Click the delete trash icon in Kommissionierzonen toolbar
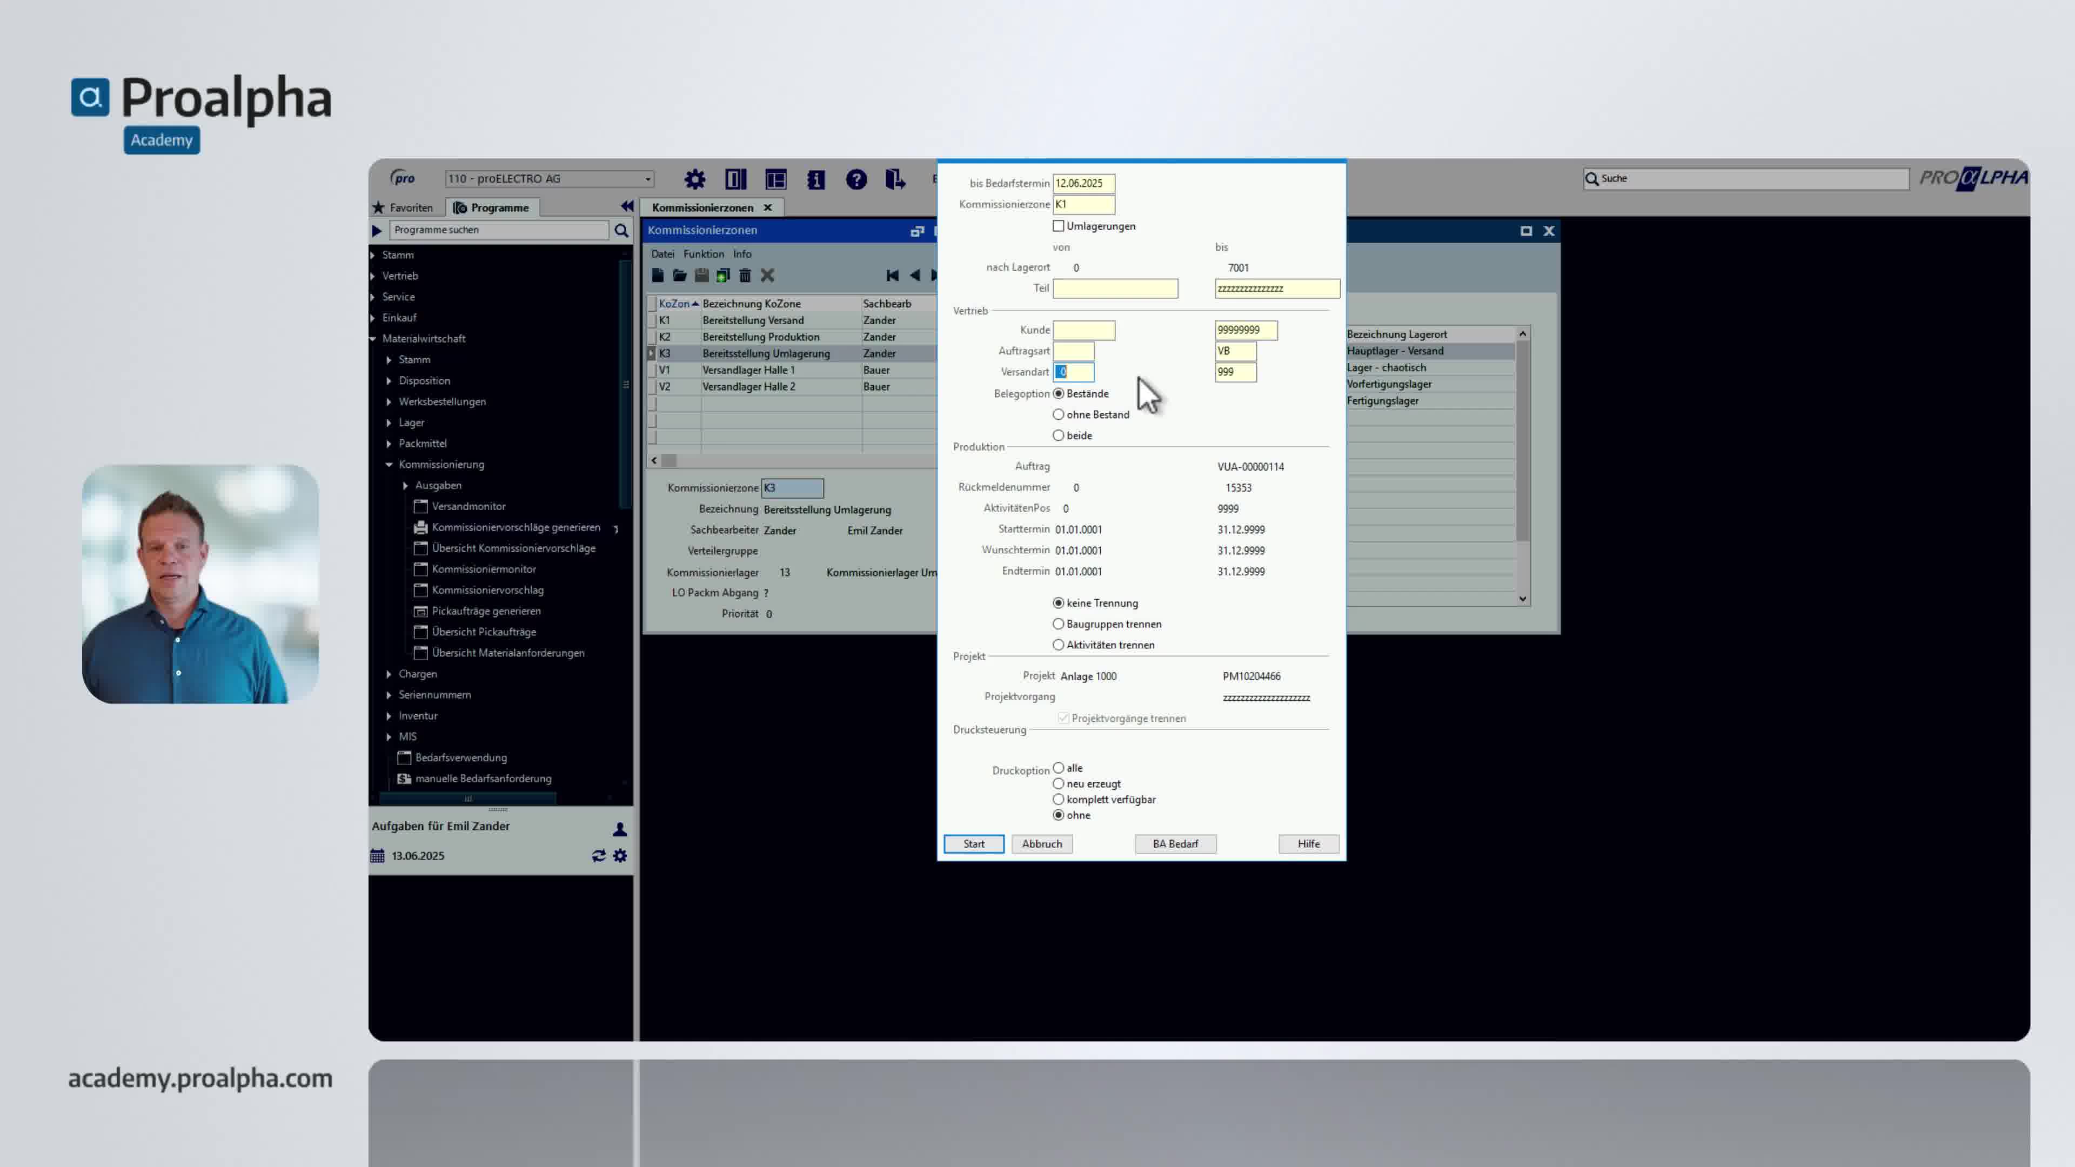This screenshot has height=1167, width=2075. click(745, 276)
